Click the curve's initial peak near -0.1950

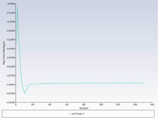tap(17, 8)
